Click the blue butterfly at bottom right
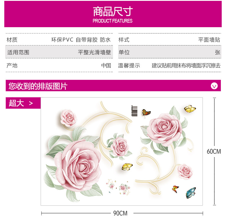Image resolution: width=226 pixels, height=218 pixels. coord(191,193)
